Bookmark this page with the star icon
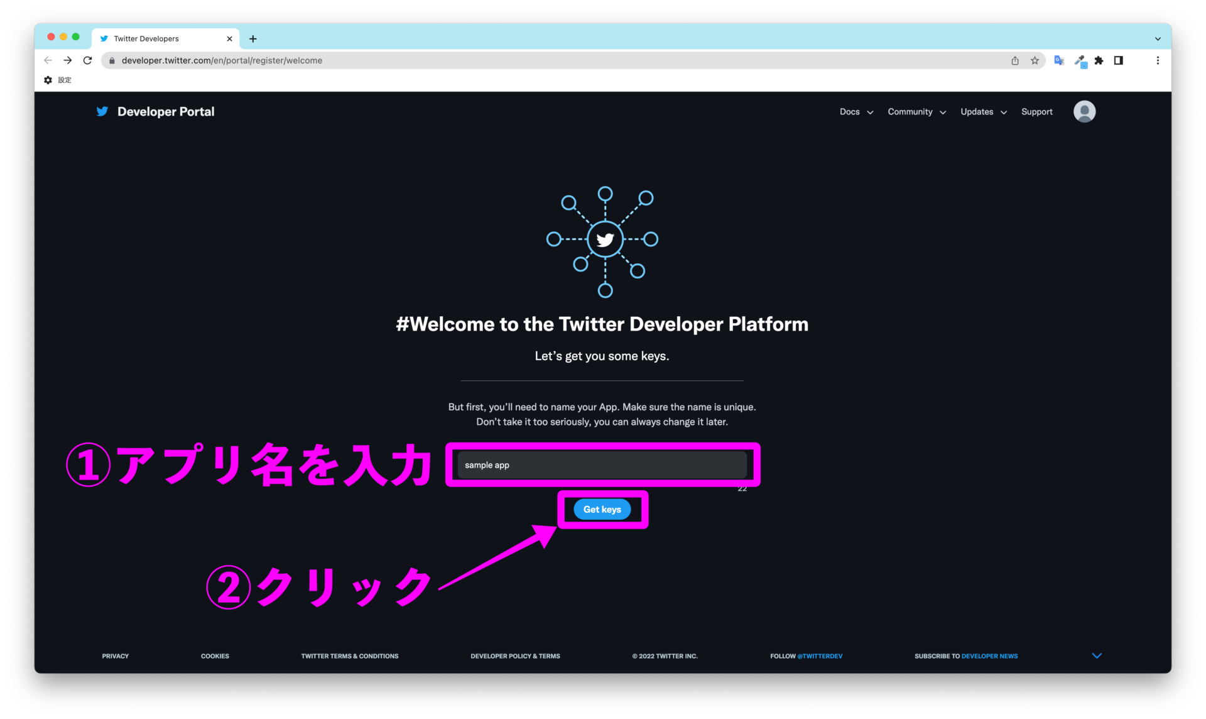The image size is (1206, 719). coord(1035,60)
